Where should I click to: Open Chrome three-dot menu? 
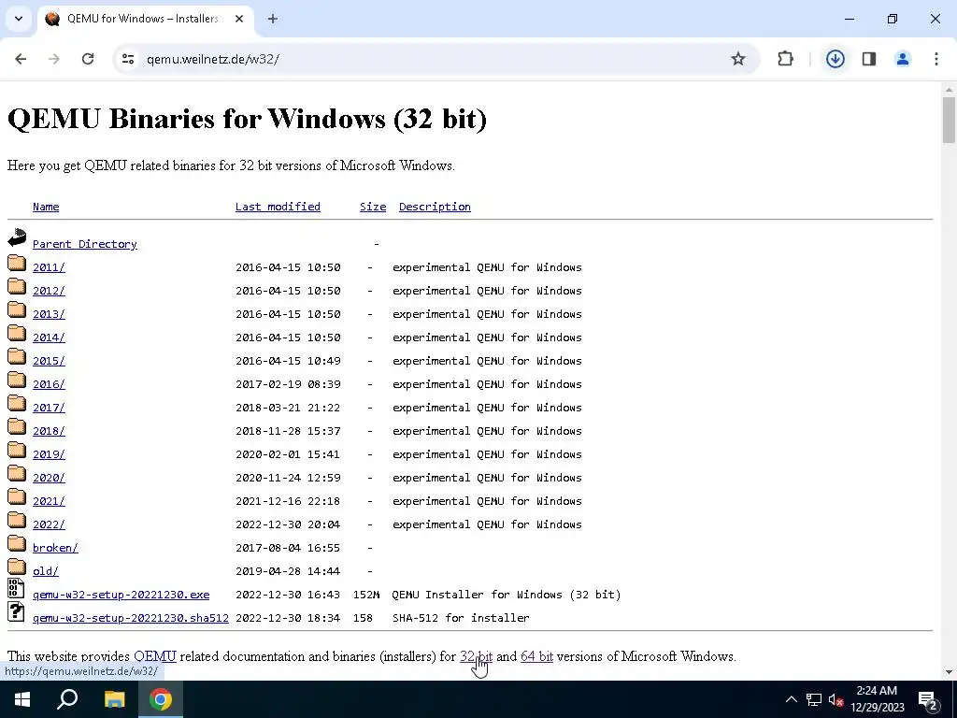coord(936,59)
